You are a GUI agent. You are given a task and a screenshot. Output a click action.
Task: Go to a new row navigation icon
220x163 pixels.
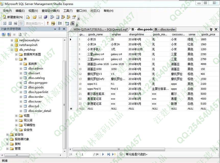click(114, 154)
